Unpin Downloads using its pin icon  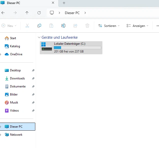[x=33, y=78]
